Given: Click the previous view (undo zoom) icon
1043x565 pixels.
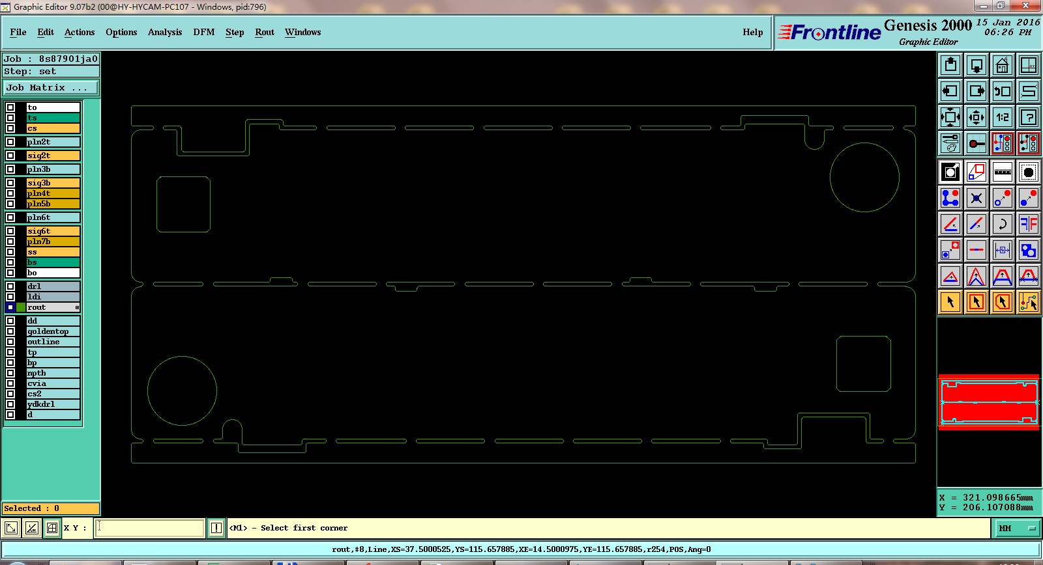Looking at the screenshot, I should tap(1003, 91).
